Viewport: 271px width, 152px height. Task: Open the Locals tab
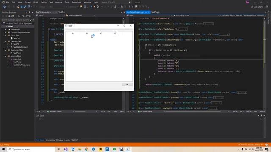point(67,140)
